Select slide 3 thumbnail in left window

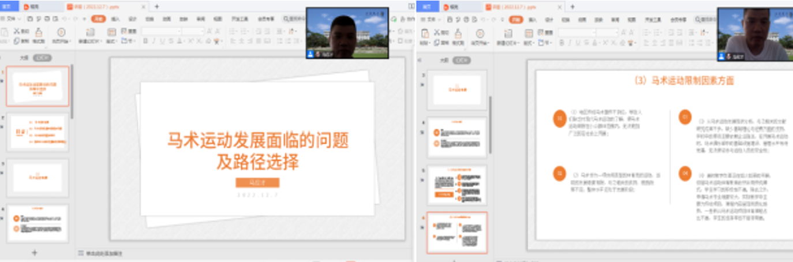pyautogui.click(x=38, y=179)
